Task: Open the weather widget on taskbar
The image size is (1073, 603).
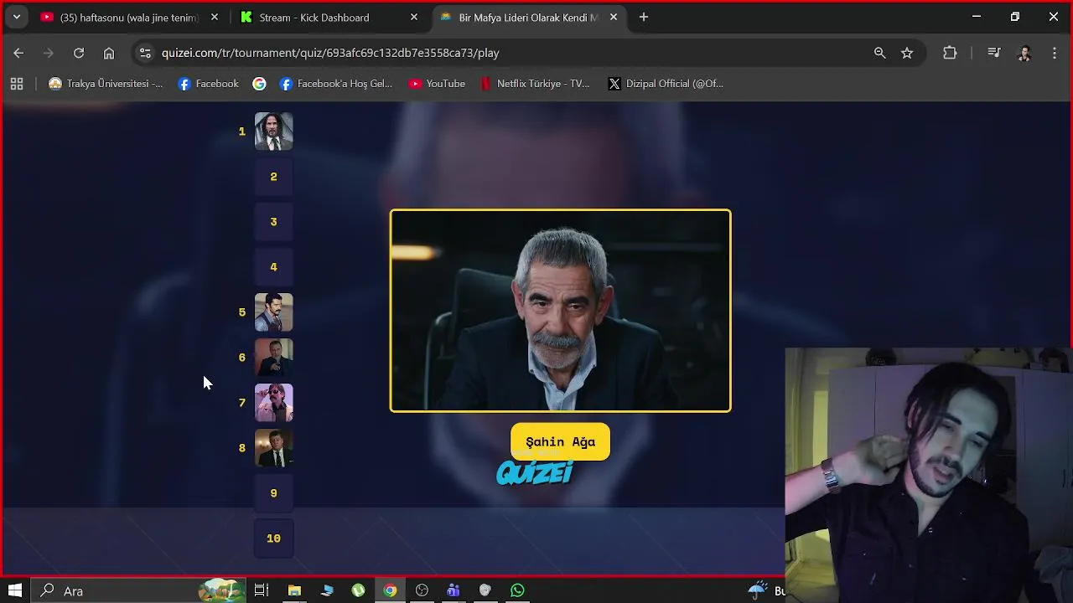Action: pyautogui.click(x=766, y=590)
